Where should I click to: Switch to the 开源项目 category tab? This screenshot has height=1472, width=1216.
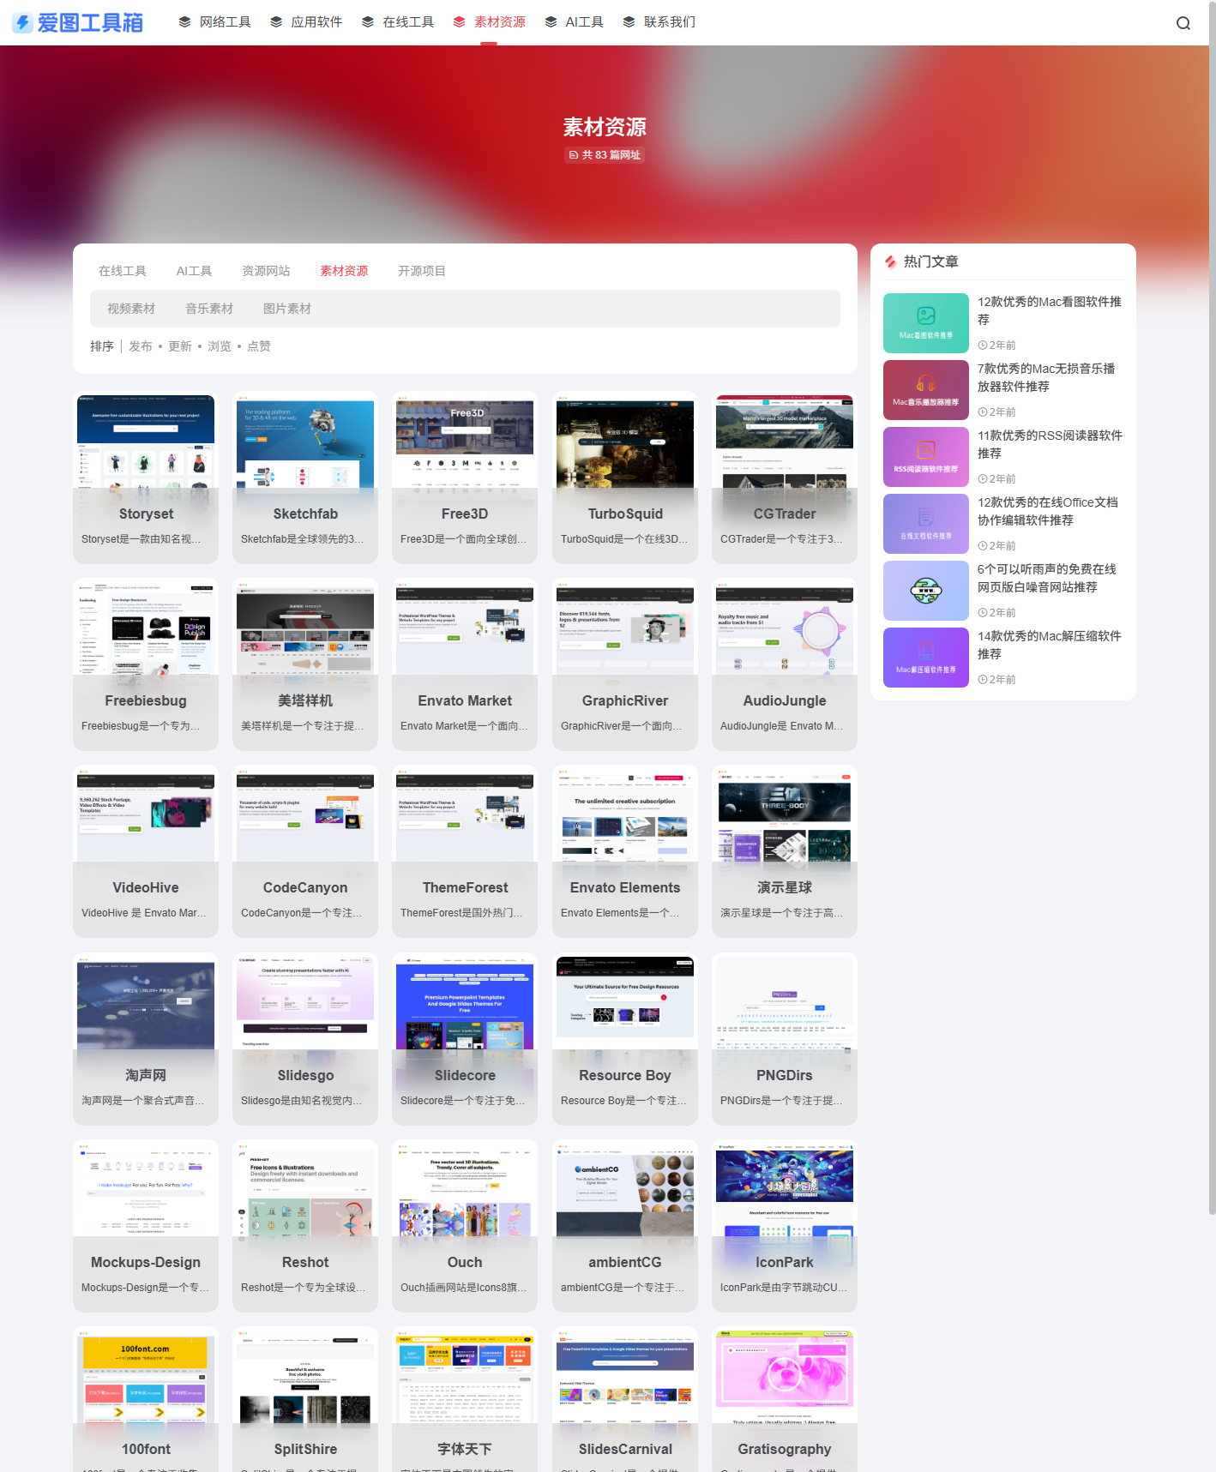point(421,271)
